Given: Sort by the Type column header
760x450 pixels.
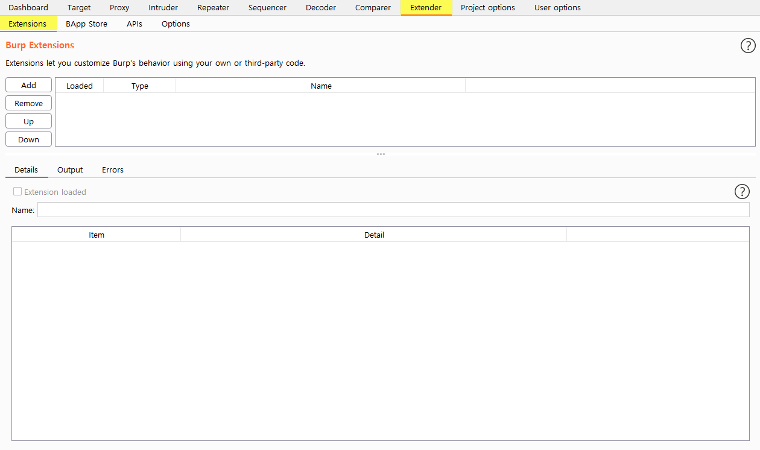Looking at the screenshot, I should click(140, 86).
